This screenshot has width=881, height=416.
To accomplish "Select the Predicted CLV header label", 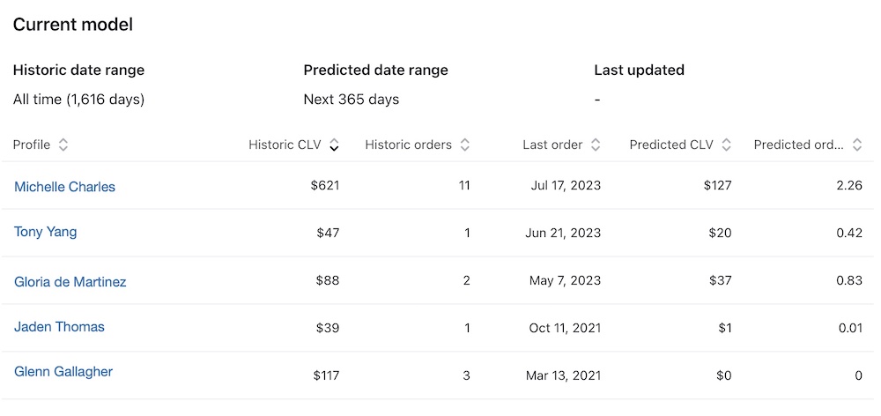I will [x=670, y=145].
